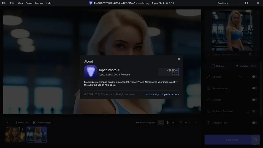
Task: Open the Select menu
Action: coord(29,3)
